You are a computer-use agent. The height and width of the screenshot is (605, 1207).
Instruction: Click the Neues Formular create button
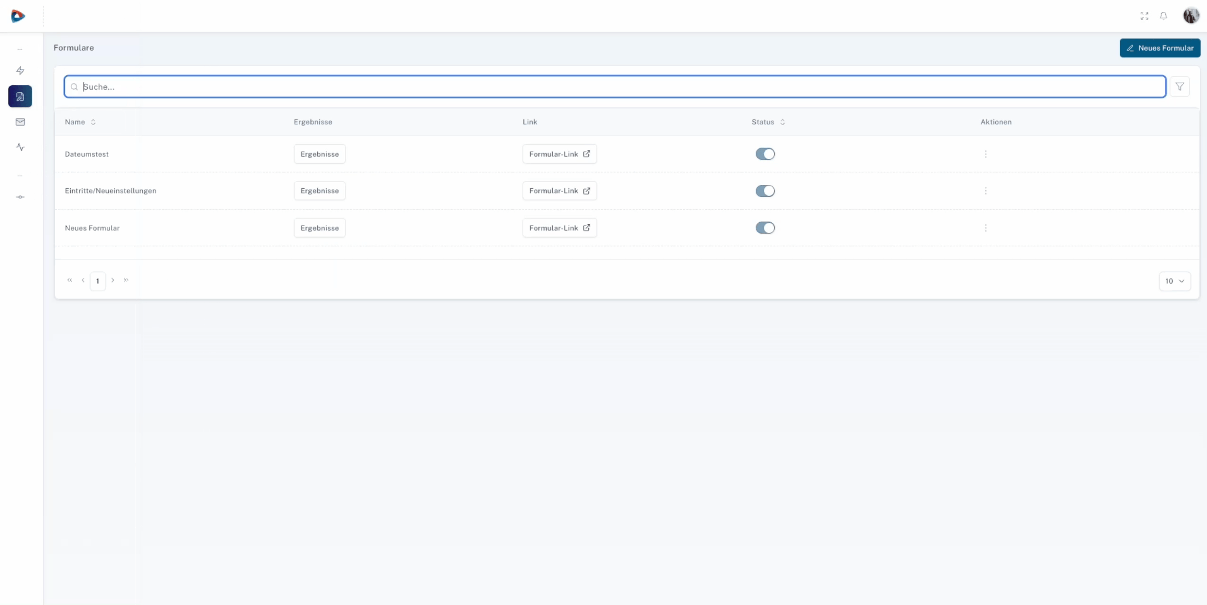coord(1160,48)
